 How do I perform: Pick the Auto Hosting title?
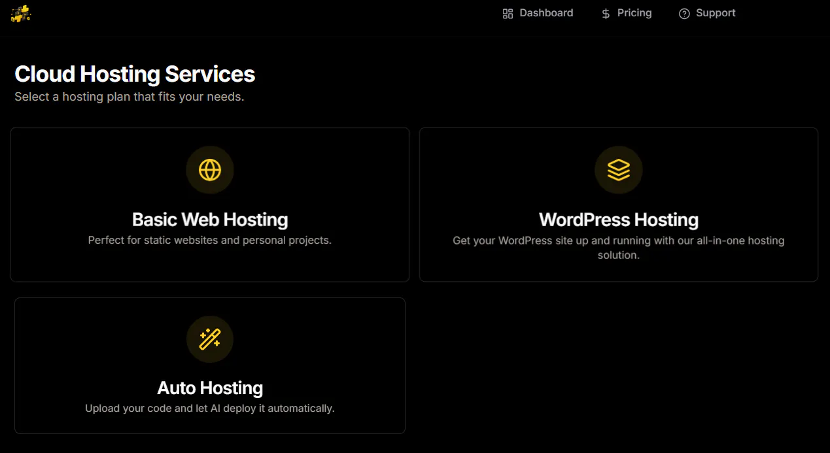coord(210,388)
